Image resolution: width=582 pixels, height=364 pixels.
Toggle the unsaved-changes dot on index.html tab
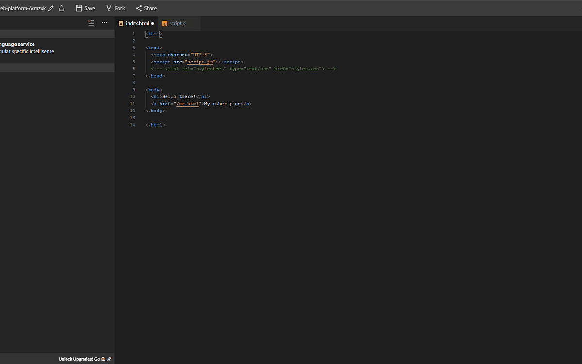point(153,23)
